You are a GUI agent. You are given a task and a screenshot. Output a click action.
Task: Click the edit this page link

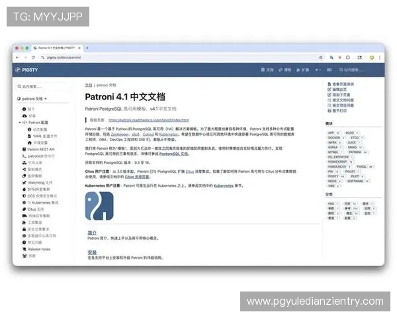point(337,89)
